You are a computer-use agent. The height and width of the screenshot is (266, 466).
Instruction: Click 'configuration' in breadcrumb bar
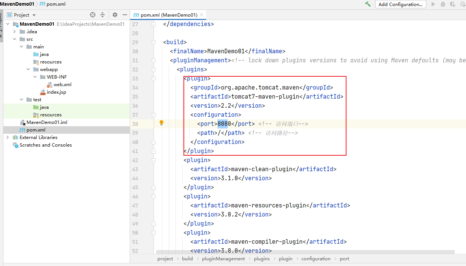pyautogui.click(x=316, y=259)
